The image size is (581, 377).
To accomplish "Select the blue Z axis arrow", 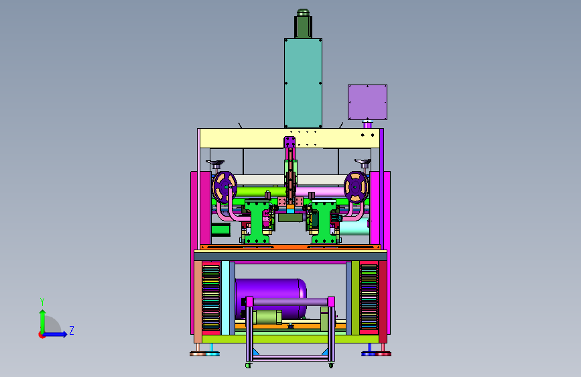I will tap(56, 334).
